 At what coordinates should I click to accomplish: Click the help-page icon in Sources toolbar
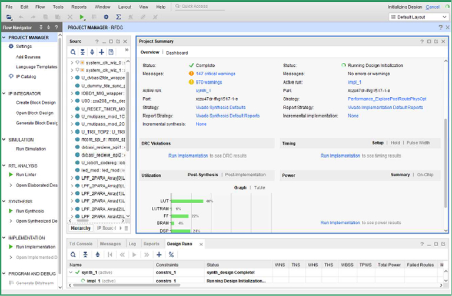[111, 52]
